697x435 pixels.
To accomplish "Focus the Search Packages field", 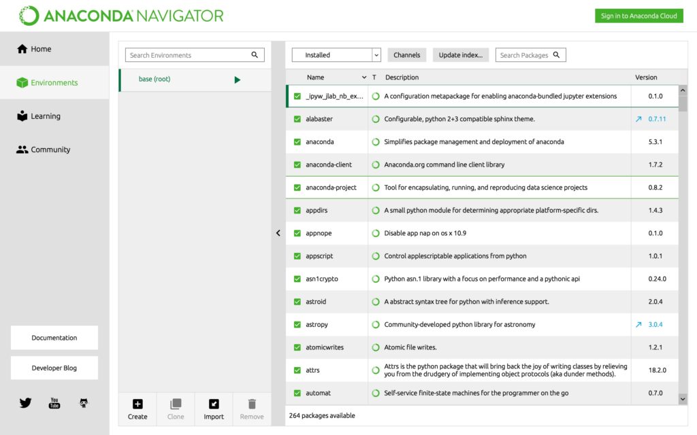I will (x=530, y=54).
